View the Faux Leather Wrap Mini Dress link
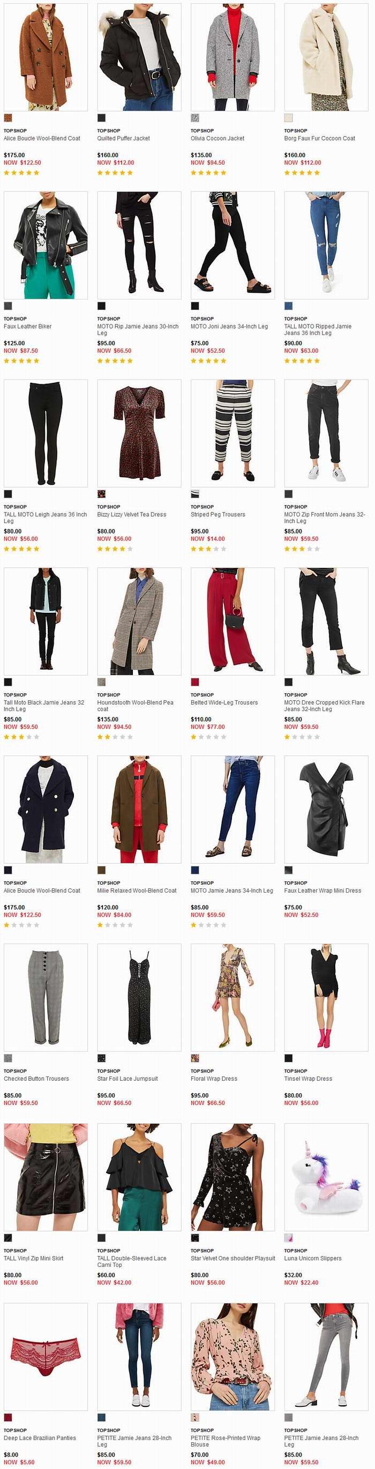Image resolution: width=375 pixels, height=1469 pixels. pos(322,891)
